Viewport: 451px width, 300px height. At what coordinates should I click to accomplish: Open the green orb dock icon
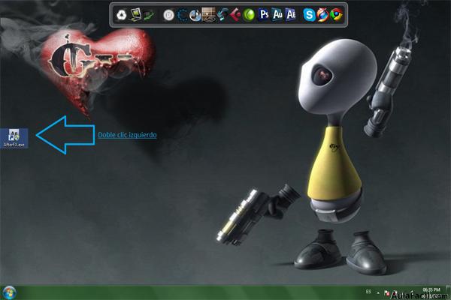point(249,15)
